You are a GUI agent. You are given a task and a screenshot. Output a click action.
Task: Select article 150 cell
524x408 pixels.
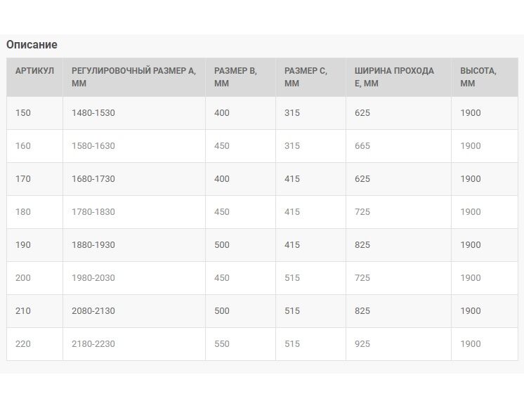23,113
